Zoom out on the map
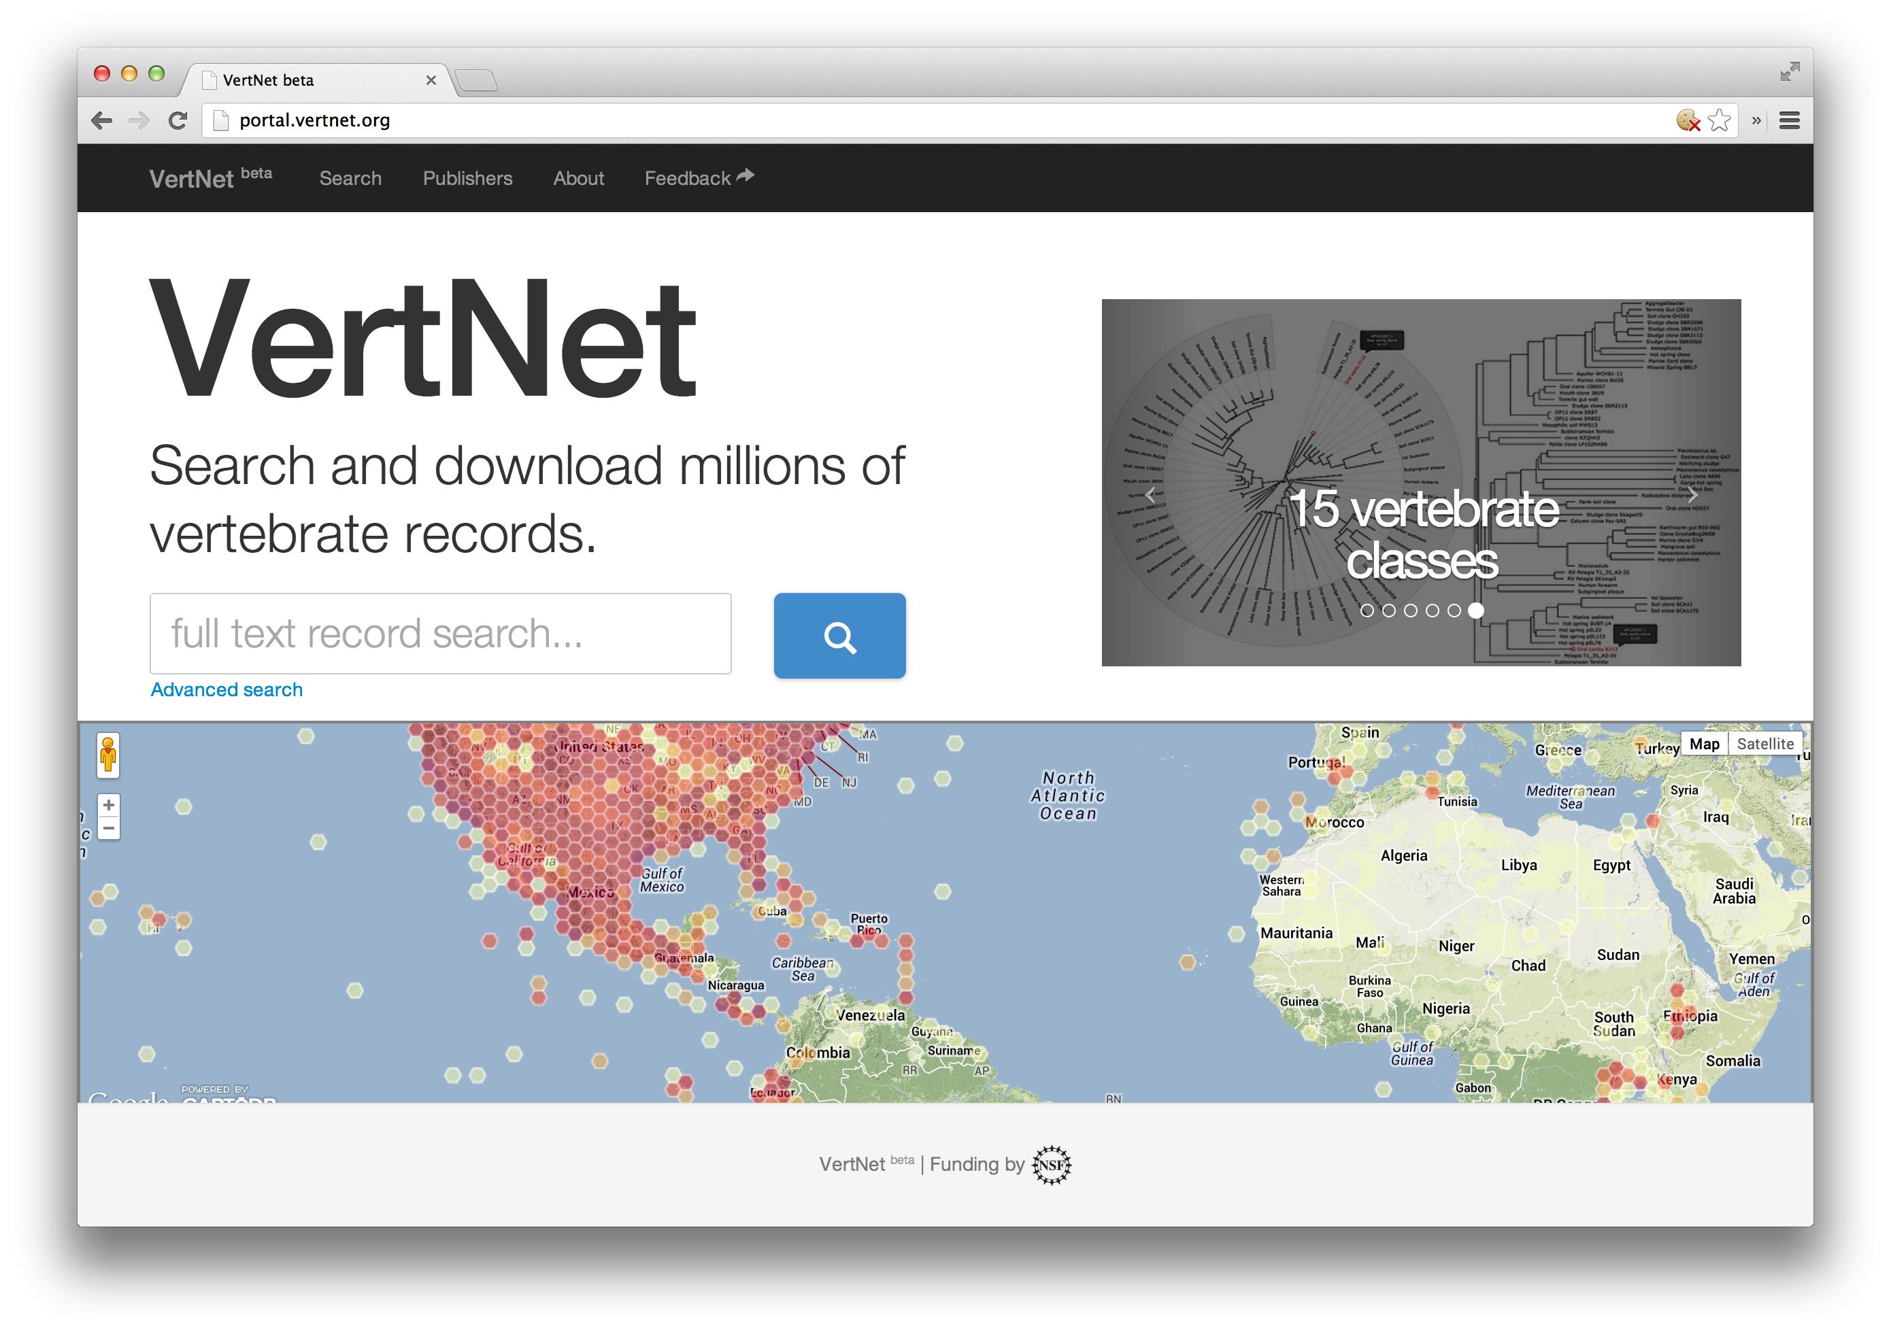Screen dimensions: 1891x1334 click(109, 828)
